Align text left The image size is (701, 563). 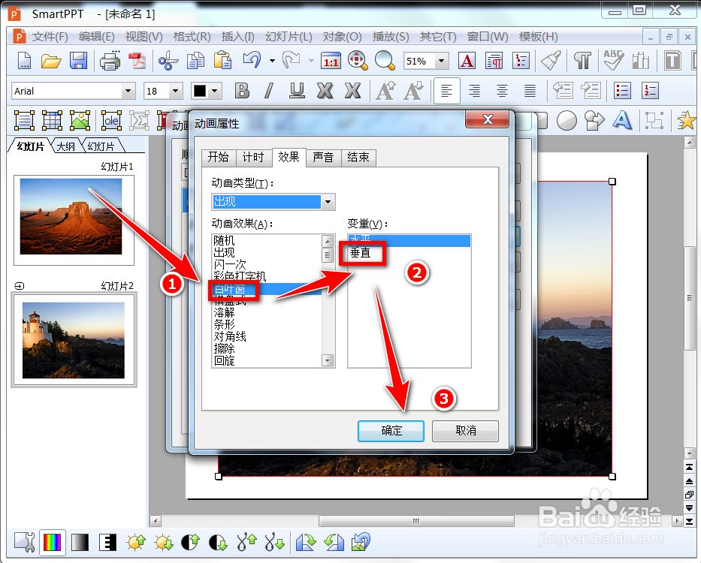pos(446,91)
